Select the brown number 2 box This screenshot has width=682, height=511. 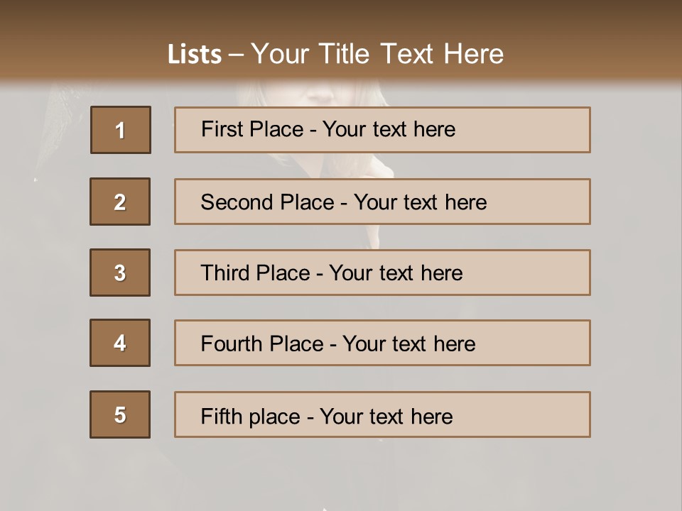coord(120,202)
